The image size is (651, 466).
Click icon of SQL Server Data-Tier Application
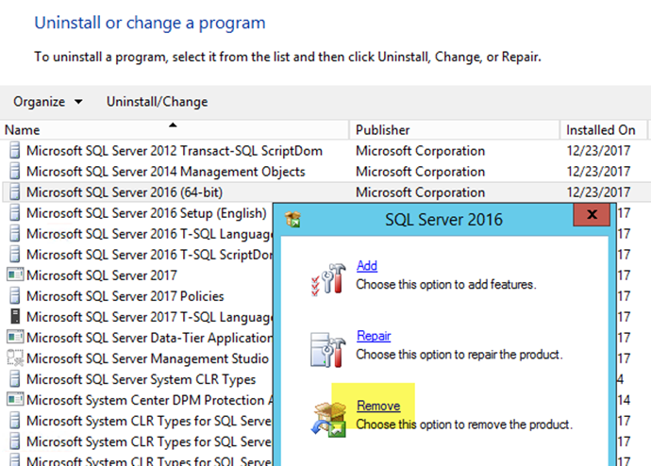pos(15,337)
